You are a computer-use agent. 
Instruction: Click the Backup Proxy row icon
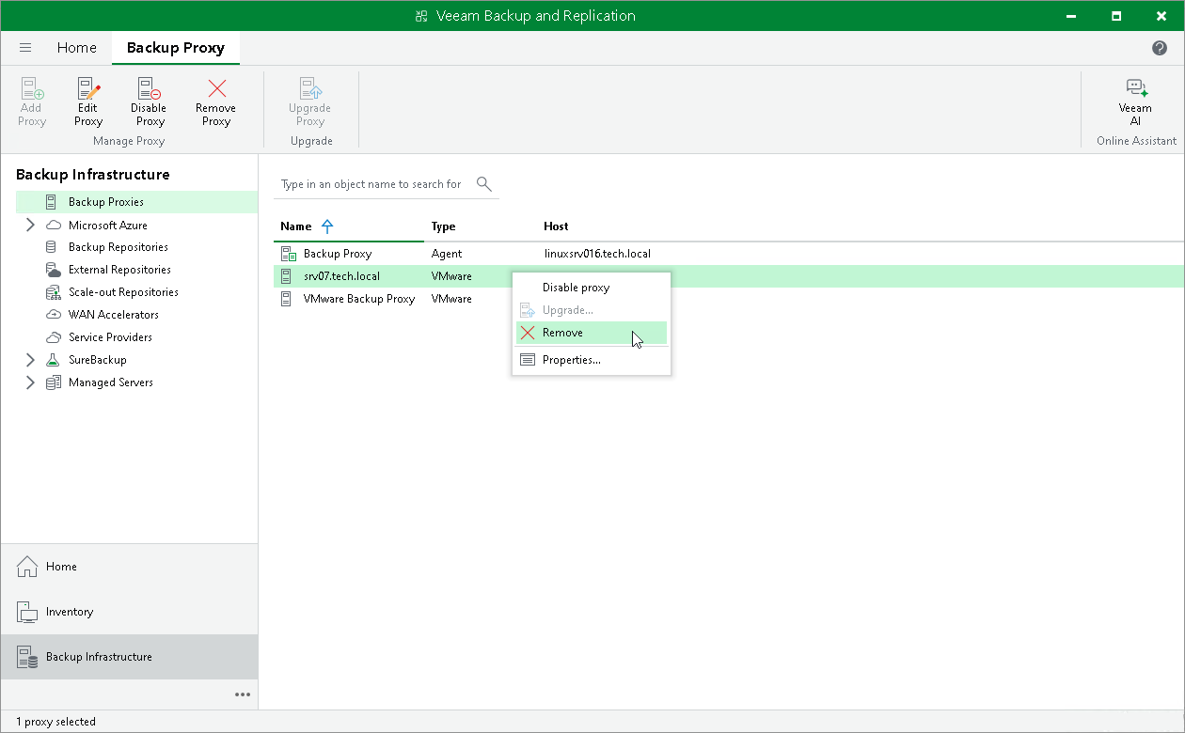point(288,254)
